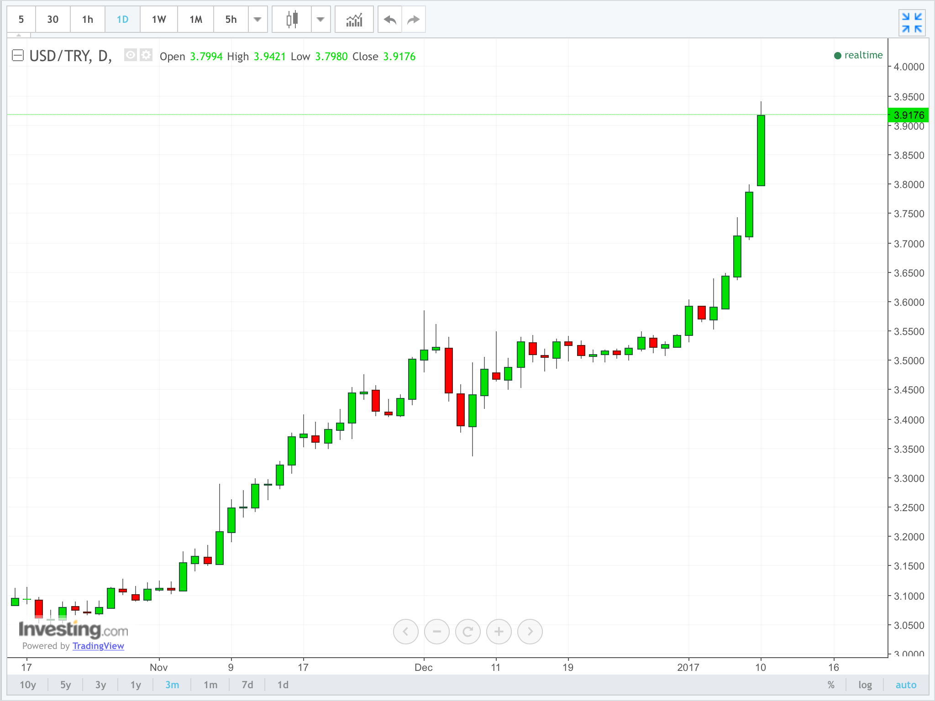The height and width of the screenshot is (701, 935).
Task: Zoom in using the plus button
Action: pos(499,632)
